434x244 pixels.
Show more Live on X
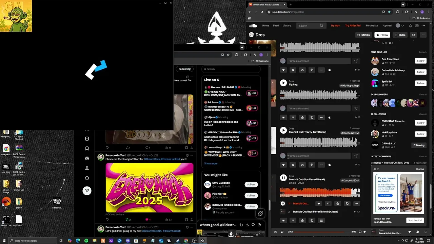211,163
